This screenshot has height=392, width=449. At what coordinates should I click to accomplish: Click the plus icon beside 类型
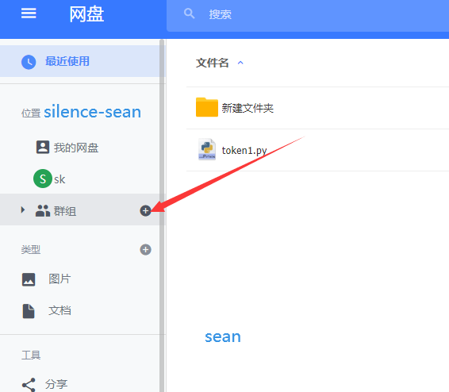click(145, 250)
